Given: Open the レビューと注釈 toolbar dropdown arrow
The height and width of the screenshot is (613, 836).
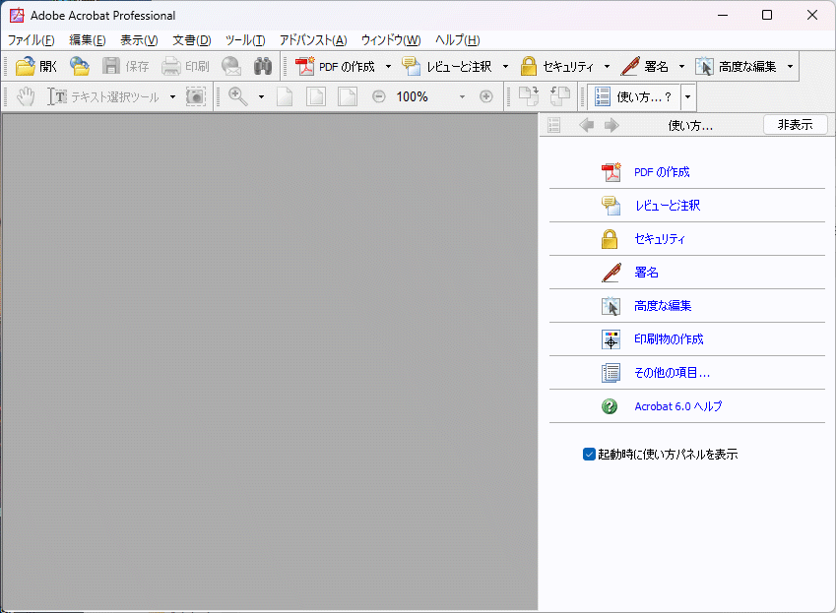Looking at the screenshot, I should coord(505,67).
